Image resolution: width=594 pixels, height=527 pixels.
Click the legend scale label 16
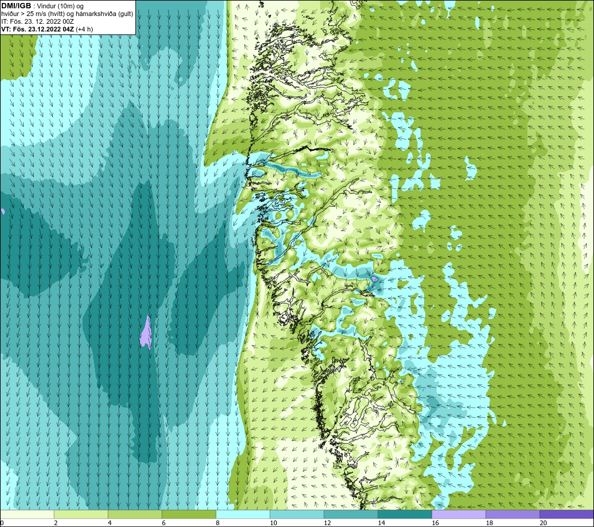click(x=435, y=523)
